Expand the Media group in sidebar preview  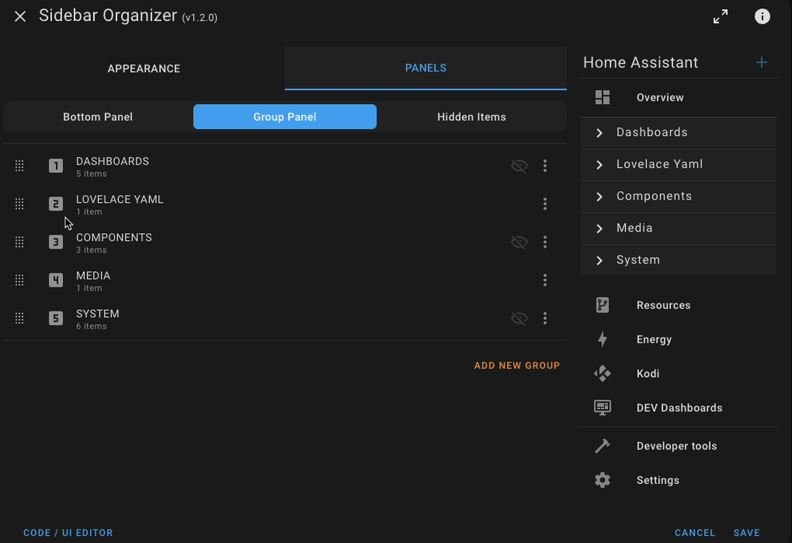pos(599,228)
